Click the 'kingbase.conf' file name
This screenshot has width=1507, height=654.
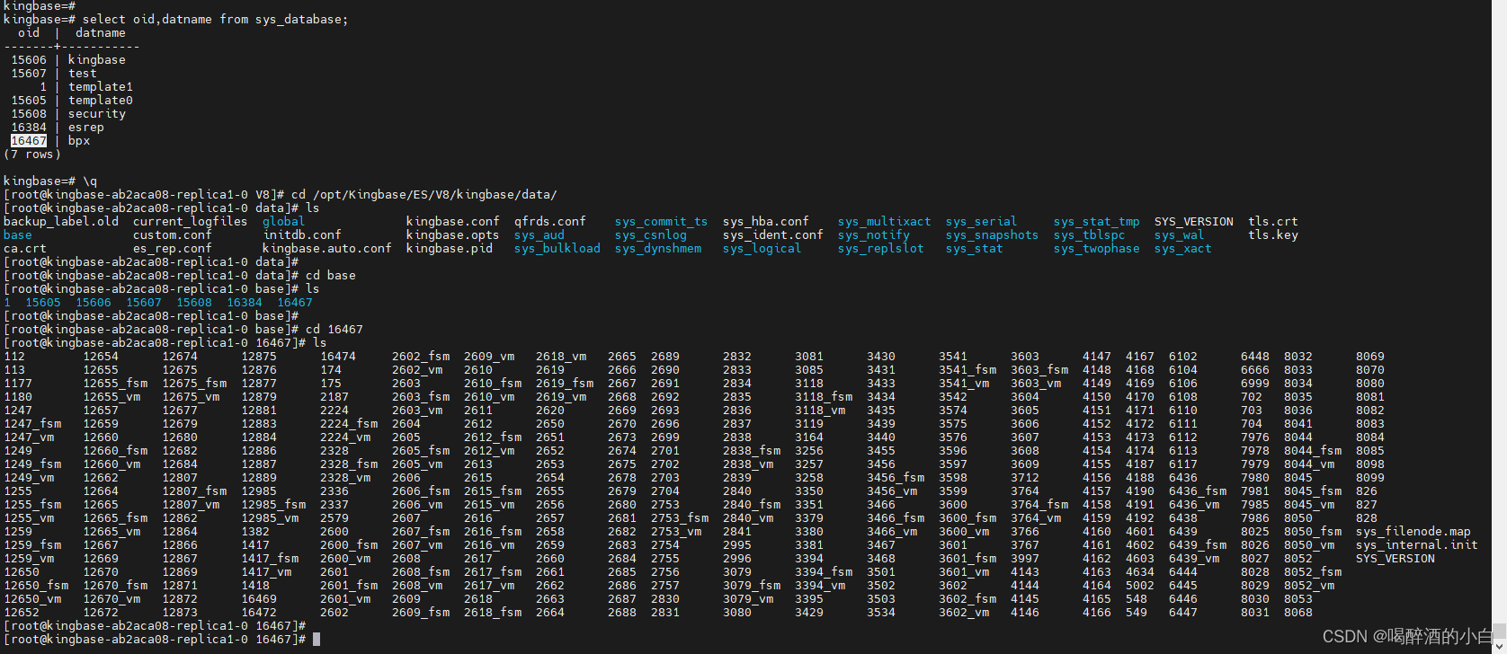(x=453, y=222)
